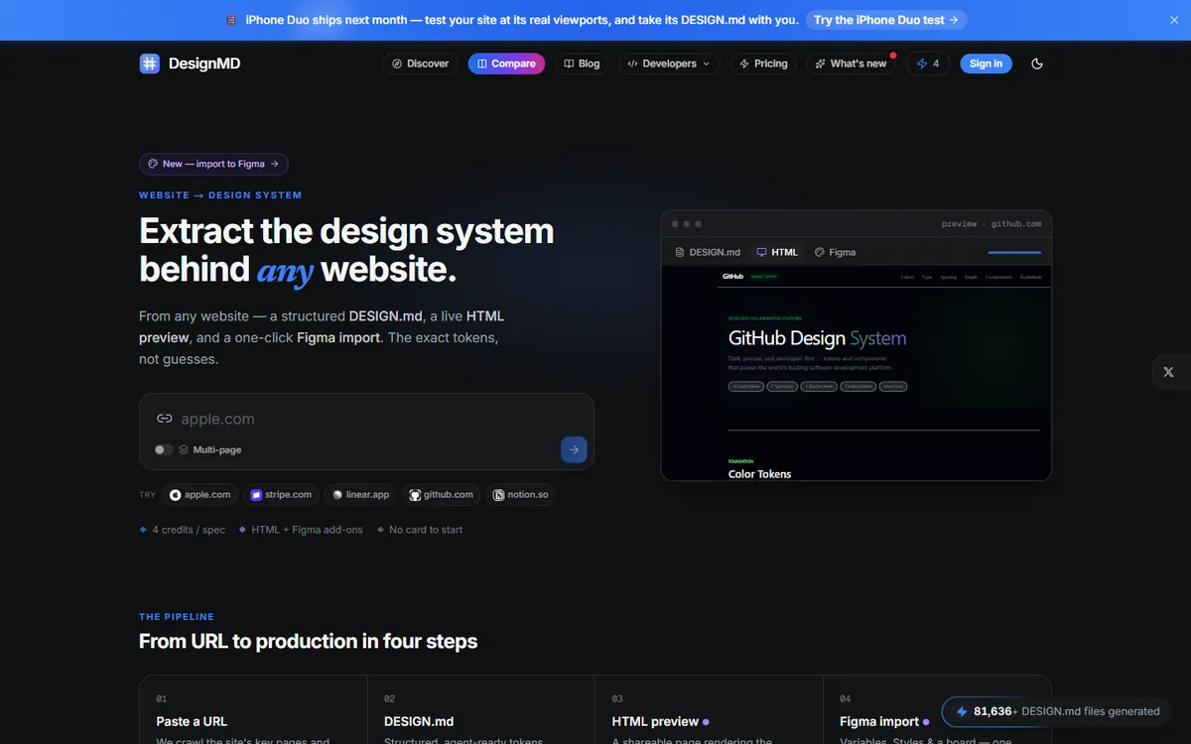Go to the Blog page
1191x744 pixels.
click(583, 63)
